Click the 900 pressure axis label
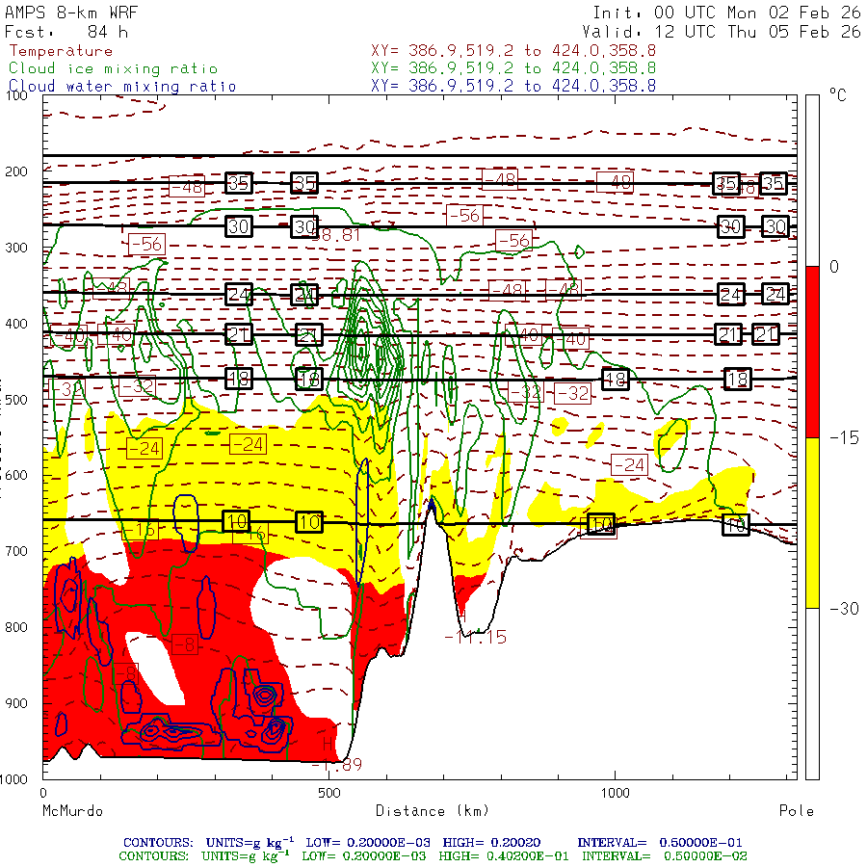Viewport: 867px width, 867px height. [16, 703]
